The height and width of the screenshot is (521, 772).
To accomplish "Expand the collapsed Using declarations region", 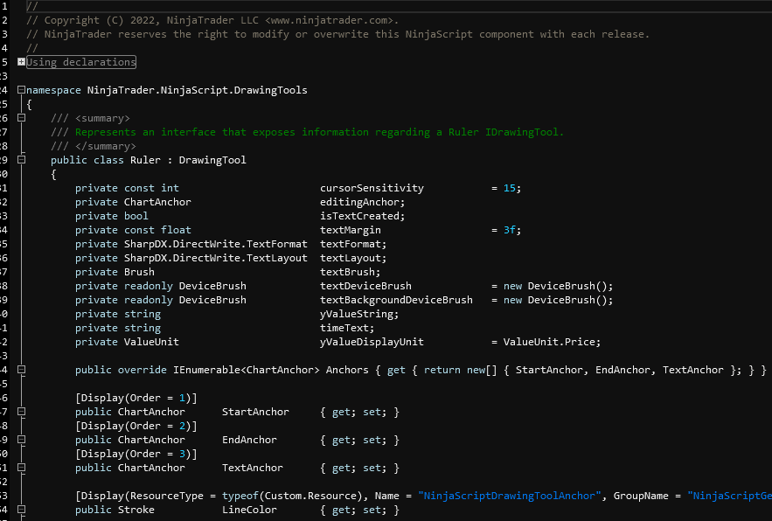I will click(x=21, y=62).
